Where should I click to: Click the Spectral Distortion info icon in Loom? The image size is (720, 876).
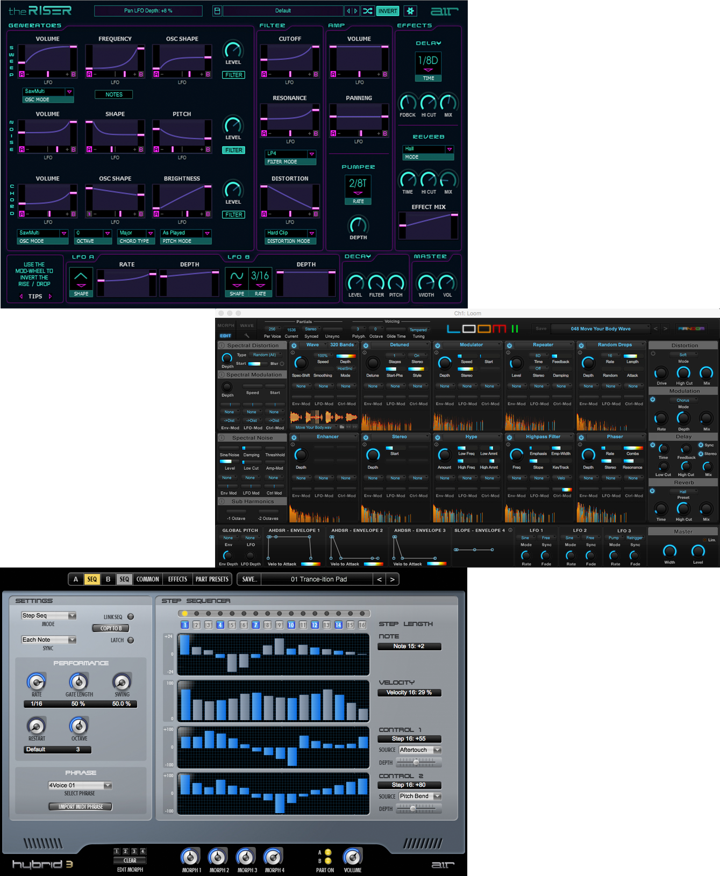coord(222,346)
